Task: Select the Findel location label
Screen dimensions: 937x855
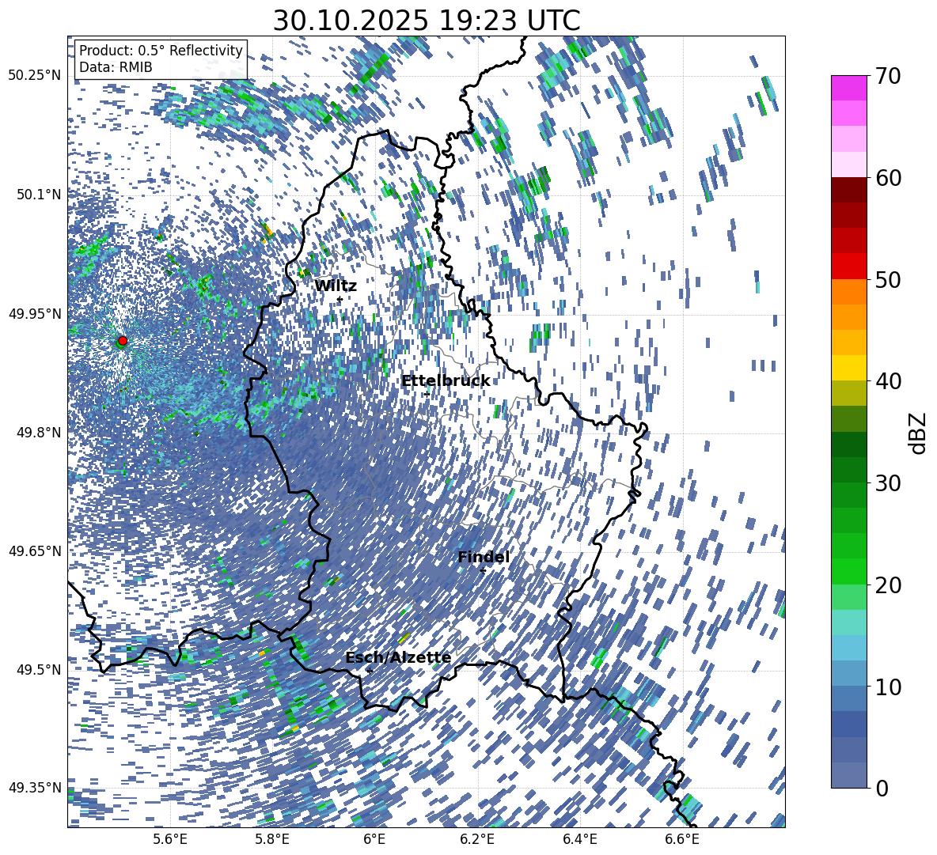Action: [x=484, y=557]
